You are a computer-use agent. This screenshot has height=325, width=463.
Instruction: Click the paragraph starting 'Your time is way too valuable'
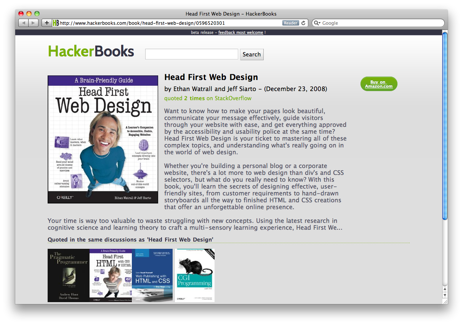(x=195, y=224)
